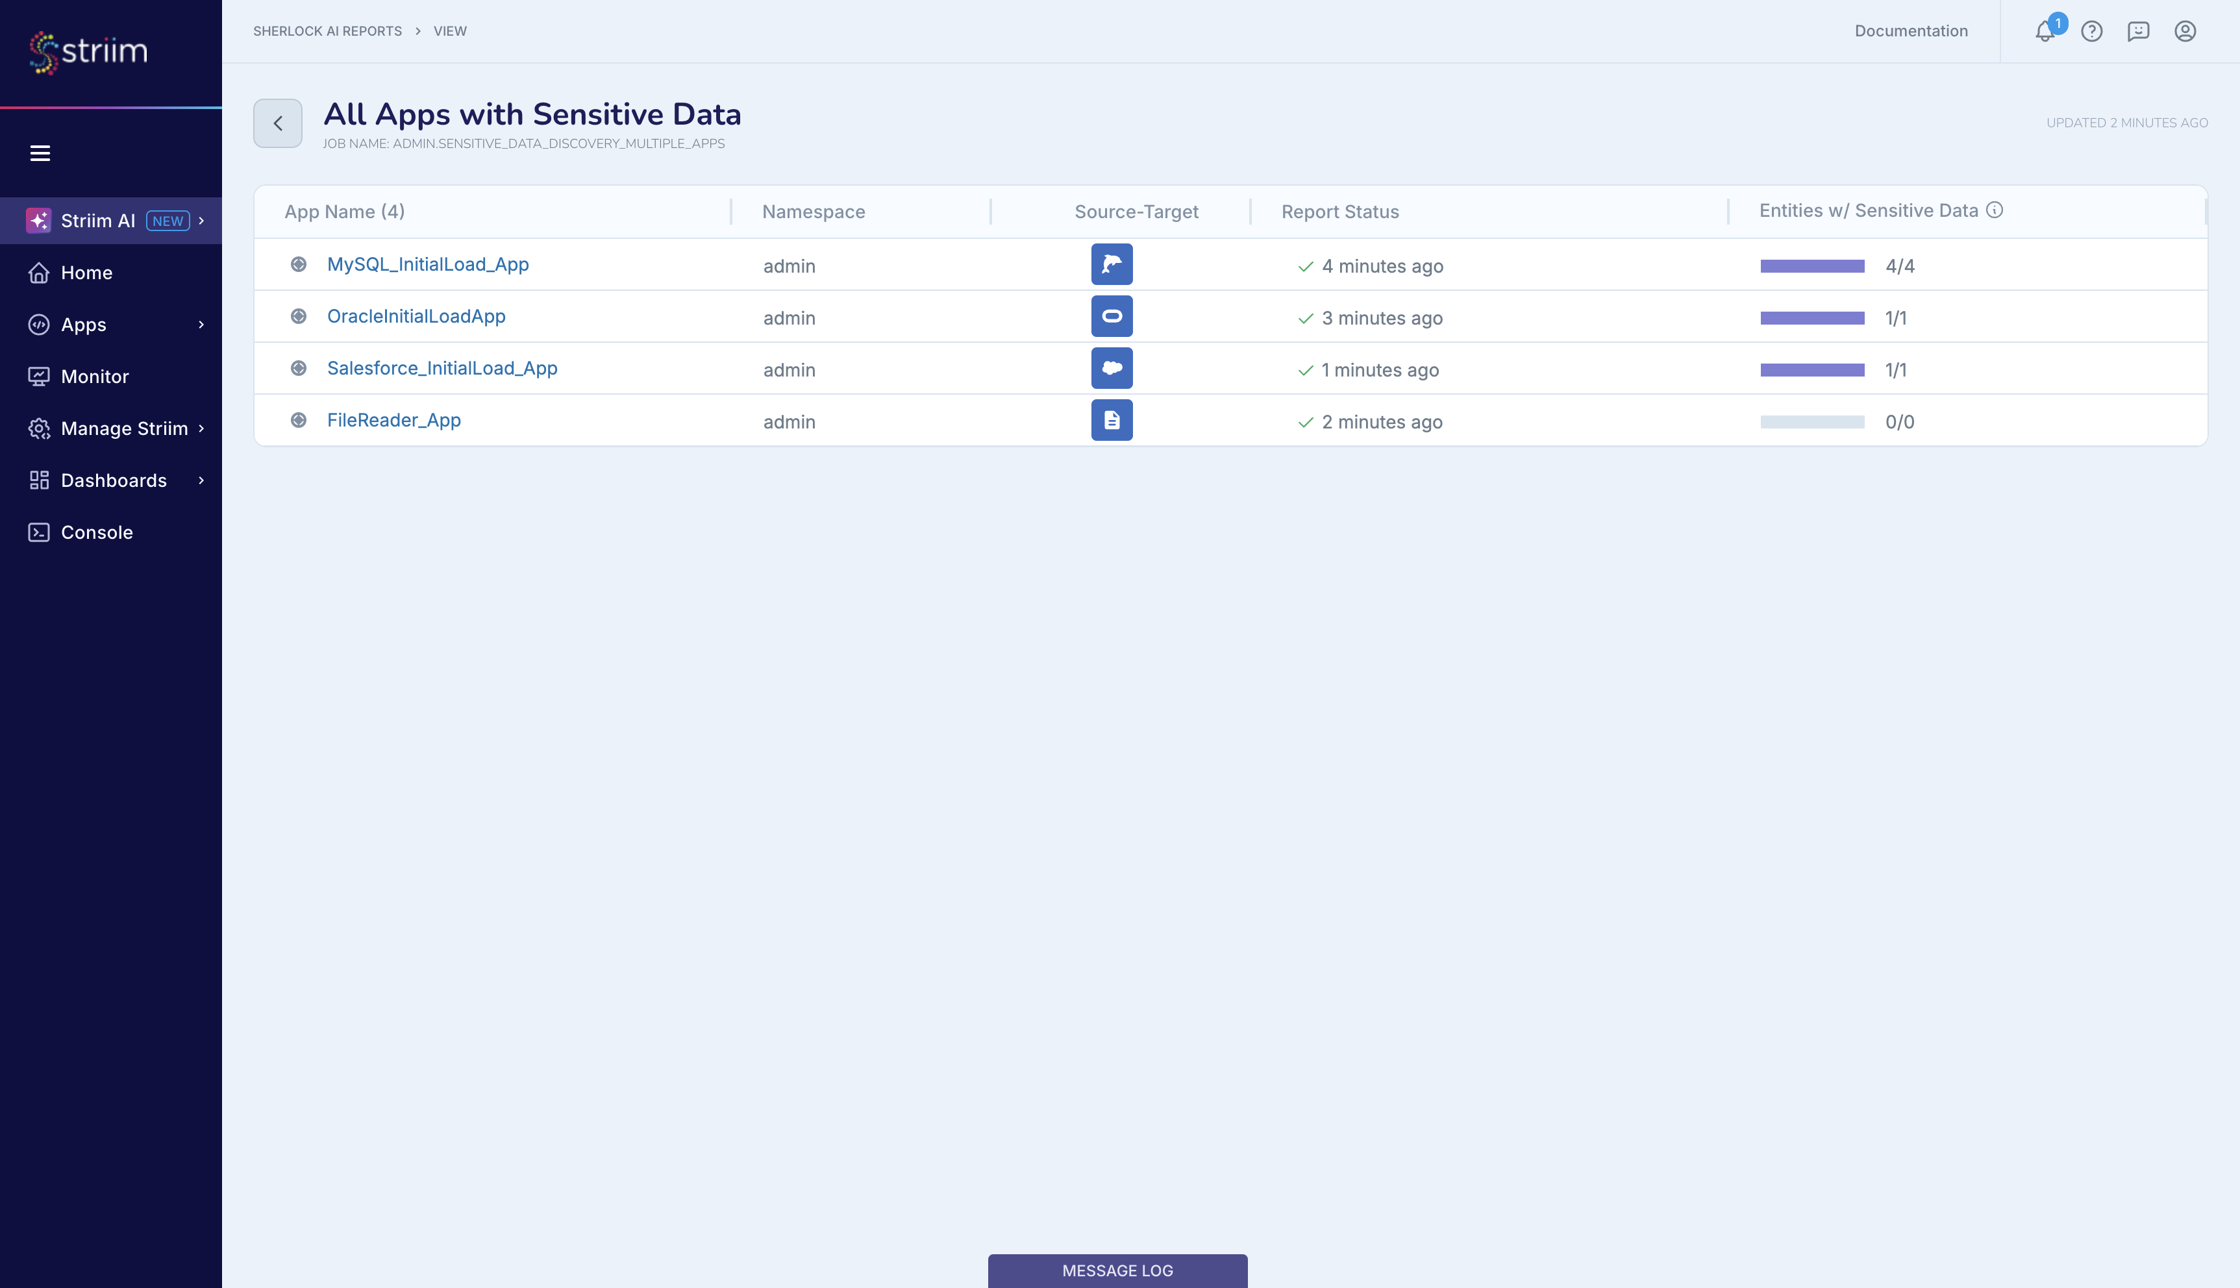The image size is (2240, 1288).
Task: Click the MySQL source icon on MySQL_InitialLoad_App row
Action: pyautogui.click(x=1111, y=264)
